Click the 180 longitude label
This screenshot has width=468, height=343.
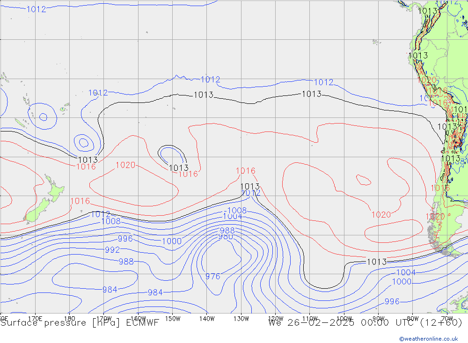70,319
